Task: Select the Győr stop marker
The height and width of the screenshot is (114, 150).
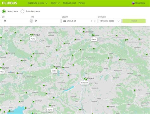Action: click(x=68, y=75)
